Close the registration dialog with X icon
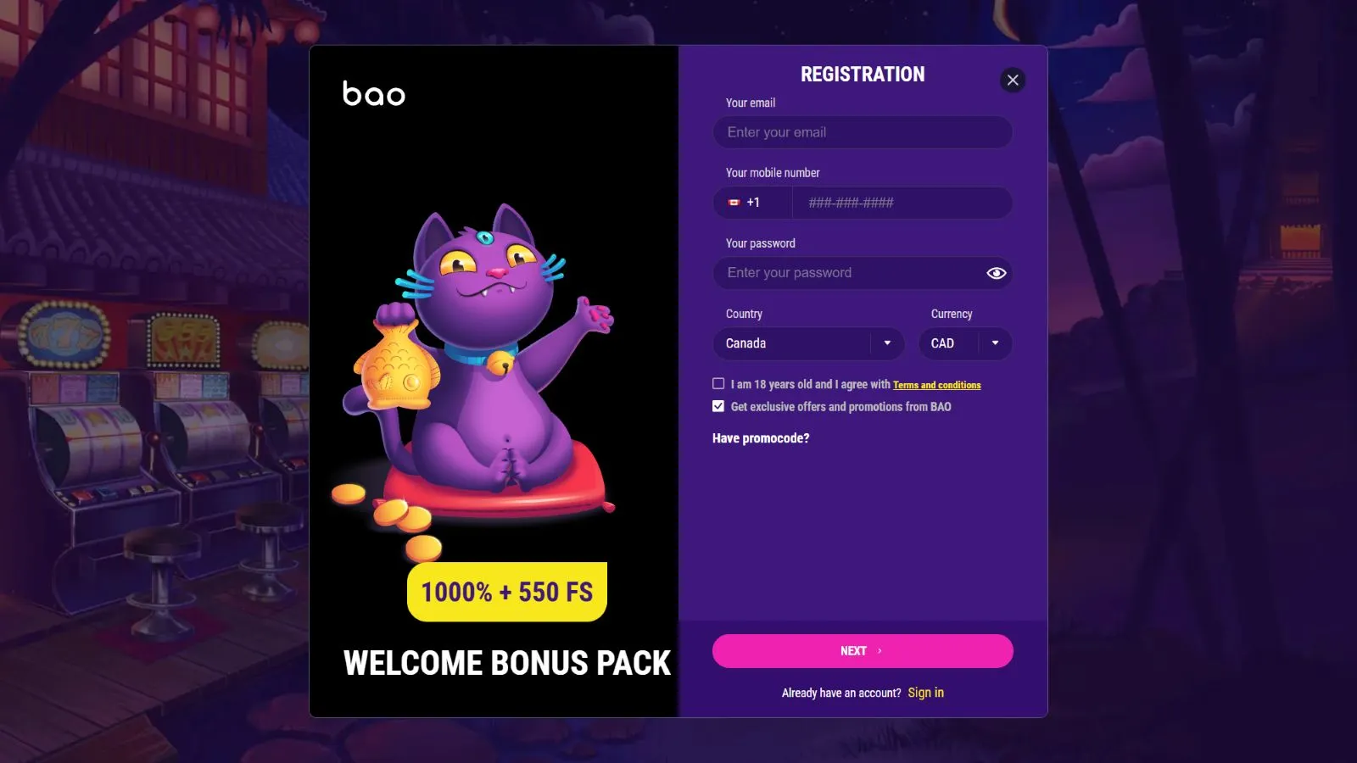The image size is (1357, 763). pos(1013,80)
